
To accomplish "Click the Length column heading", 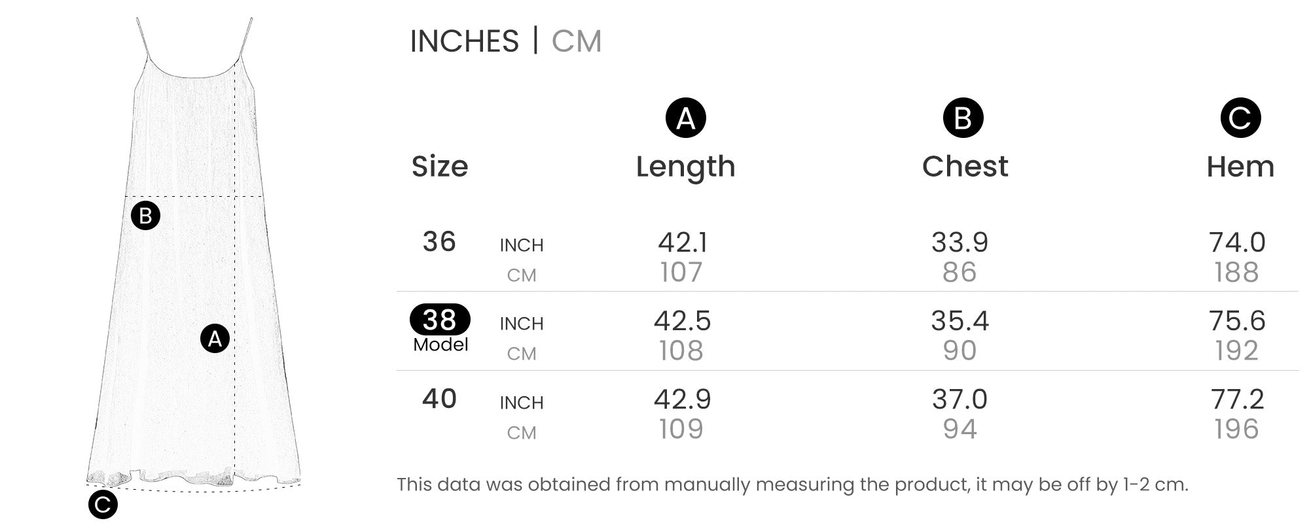I will point(685,167).
